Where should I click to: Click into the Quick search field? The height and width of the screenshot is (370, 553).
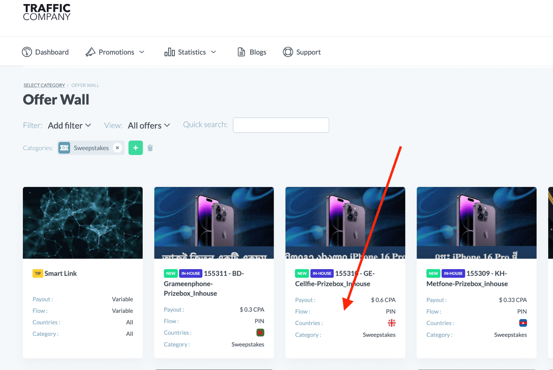coord(281,125)
